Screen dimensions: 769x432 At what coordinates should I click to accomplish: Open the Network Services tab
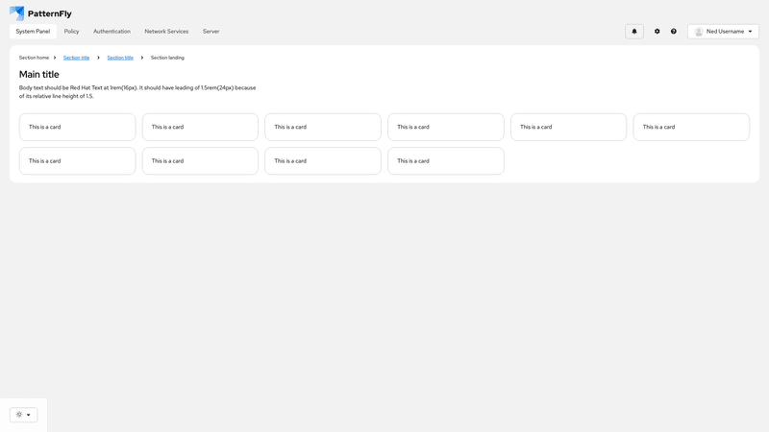pos(166,32)
